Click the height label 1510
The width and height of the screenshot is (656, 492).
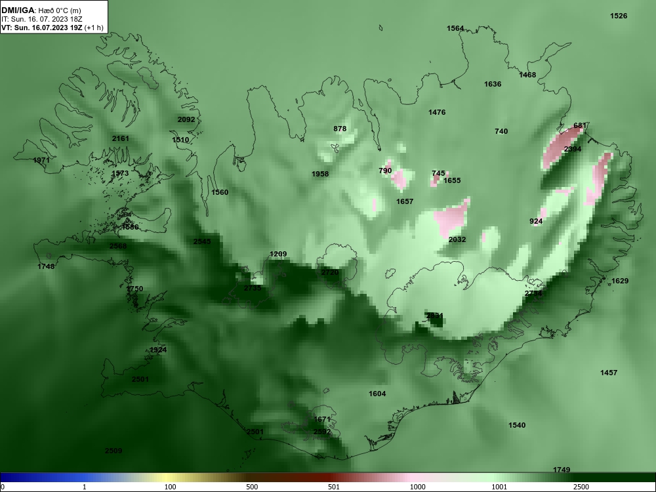pos(180,140)
